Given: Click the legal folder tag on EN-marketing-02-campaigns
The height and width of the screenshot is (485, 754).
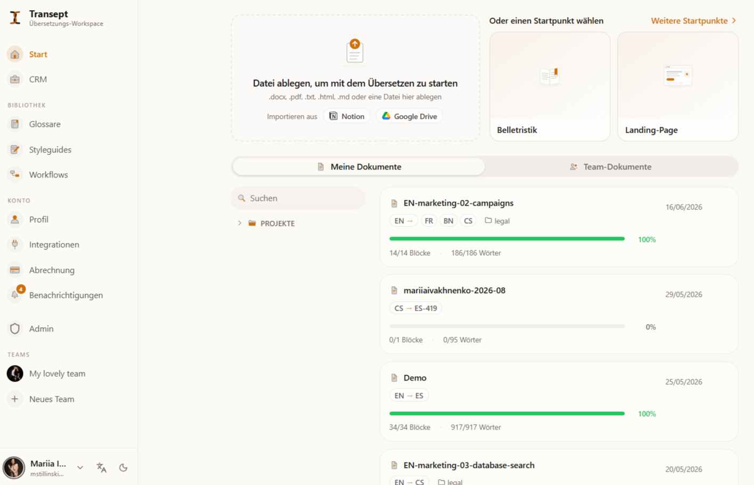Looking at the screenshot, I should pyautogui.click(x=497, y=221).
